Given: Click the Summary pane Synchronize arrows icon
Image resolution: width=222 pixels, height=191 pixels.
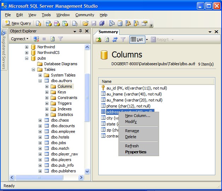Looking at the screenshot, I should coord(115,39).
